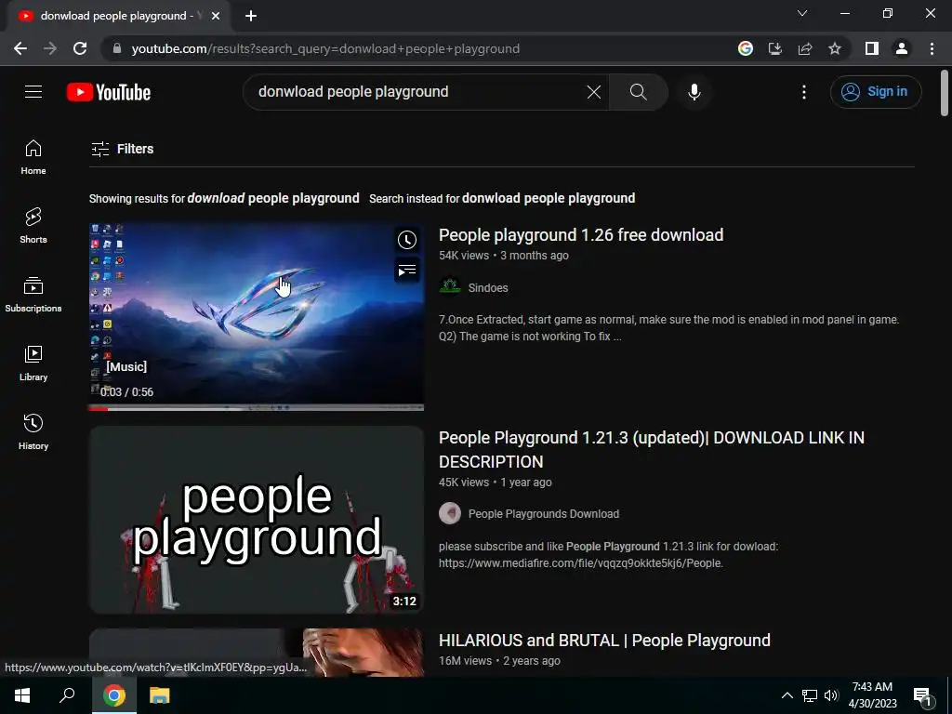Click the browser back arrow
952x714 pixels.
pos(20,48)
